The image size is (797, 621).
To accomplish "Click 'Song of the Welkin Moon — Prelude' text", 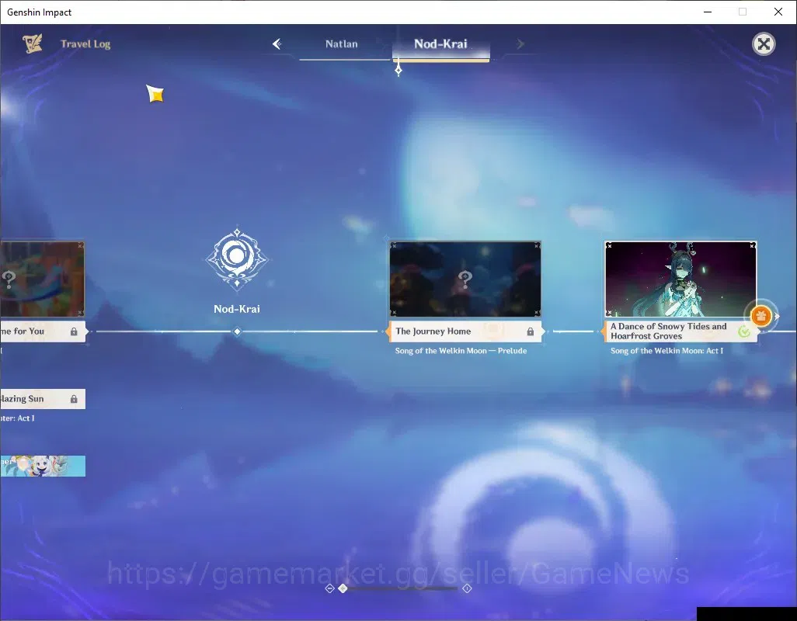I will 461,351.
